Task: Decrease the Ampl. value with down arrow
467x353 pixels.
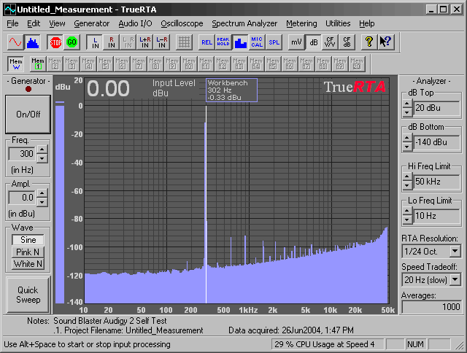Action: [42, 202]
